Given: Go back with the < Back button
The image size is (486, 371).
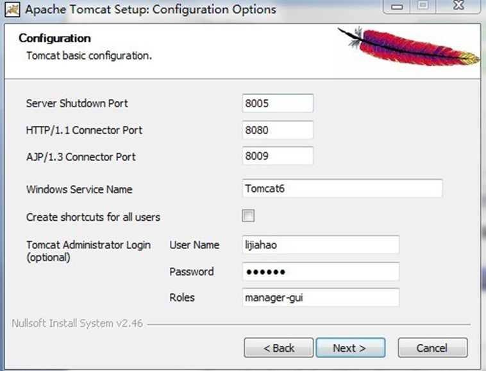Looking at the screenshot, I should (x=279, y=348).
